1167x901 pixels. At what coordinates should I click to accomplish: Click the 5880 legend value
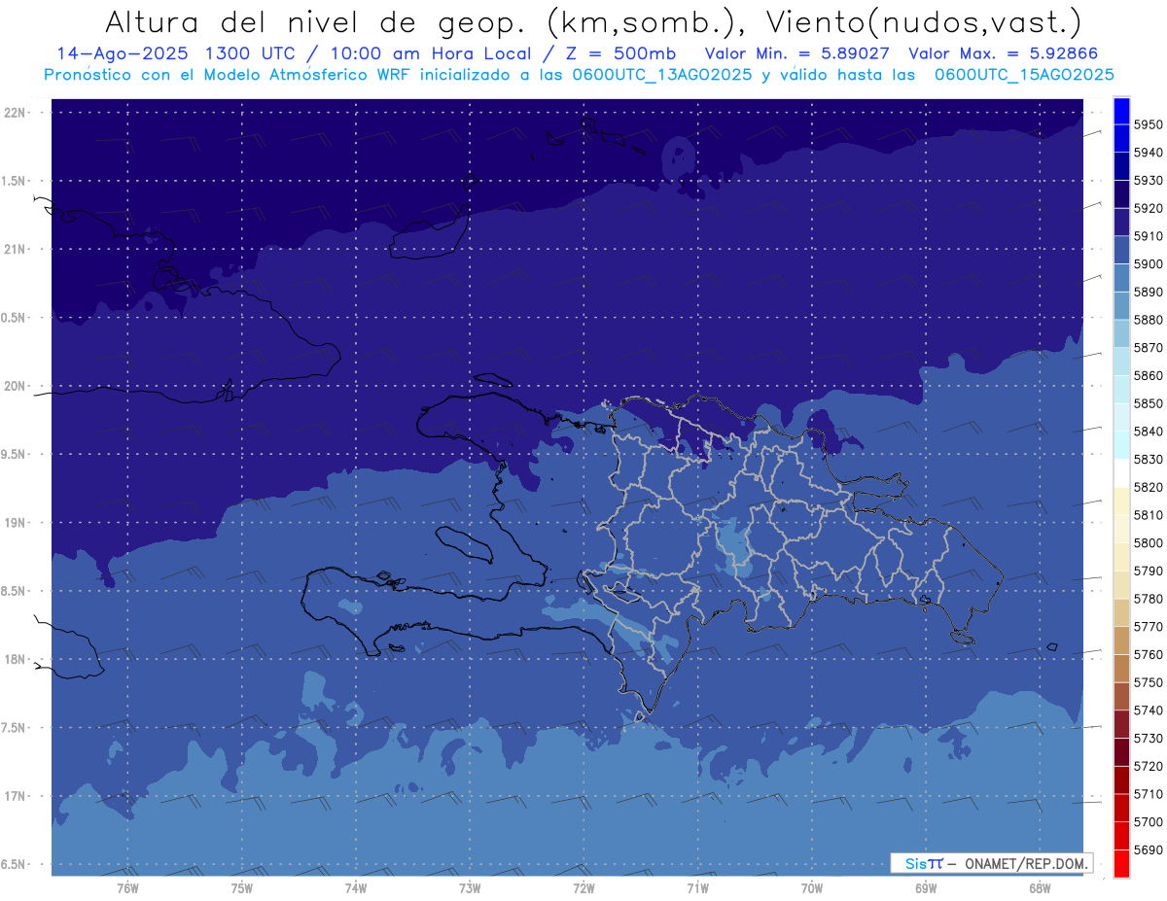coord(1149,320)
